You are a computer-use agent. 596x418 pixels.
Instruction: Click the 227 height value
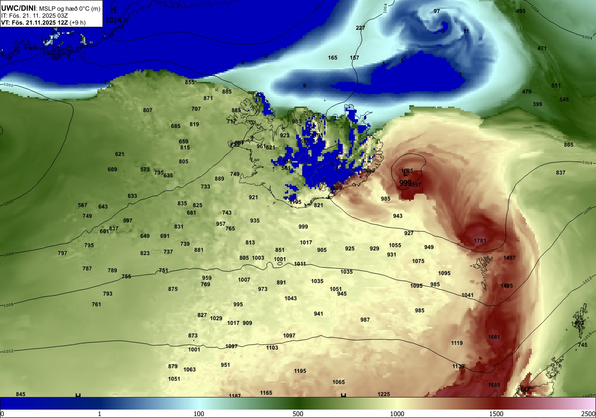pyautogui.click(x=360, y=28)
